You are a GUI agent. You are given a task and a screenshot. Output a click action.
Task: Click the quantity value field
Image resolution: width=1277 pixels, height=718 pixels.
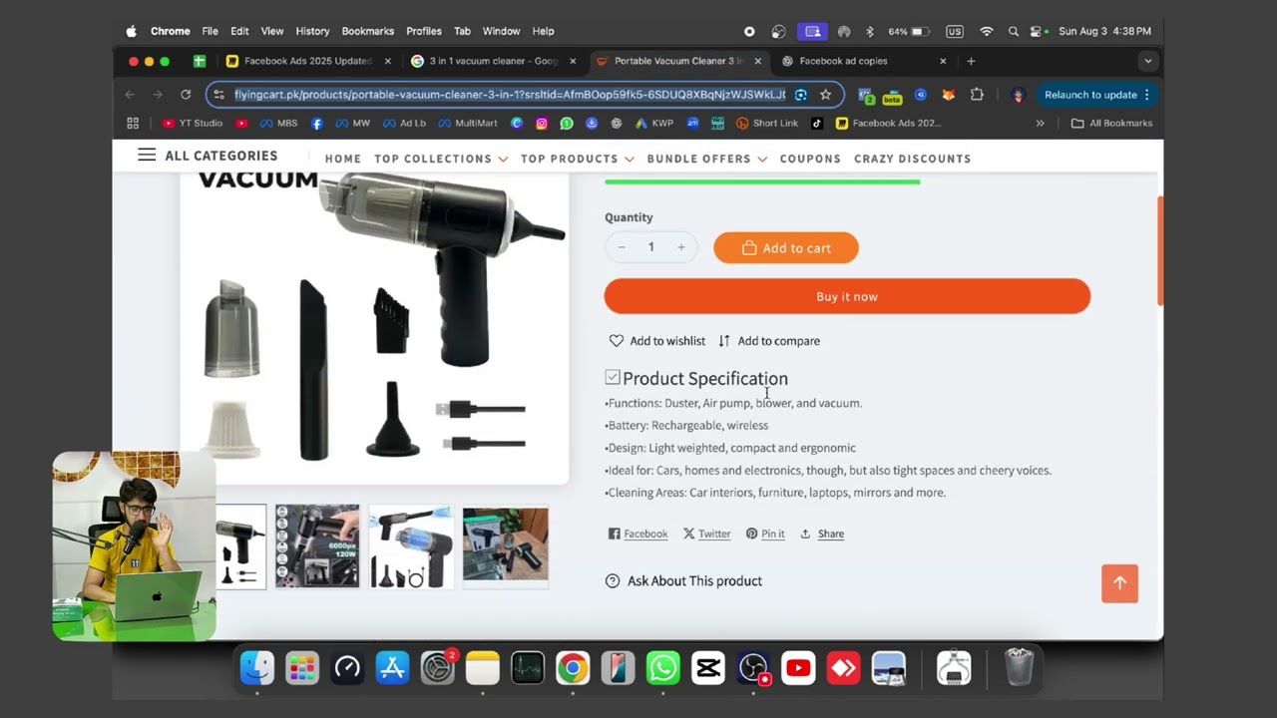(x=651, y=247)
